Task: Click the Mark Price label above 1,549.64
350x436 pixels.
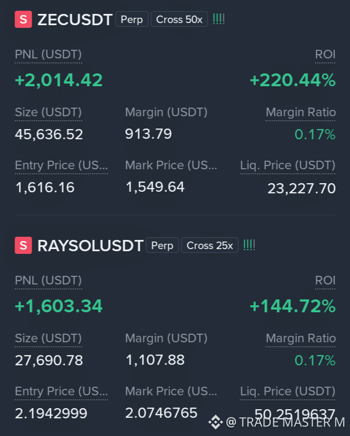Action: [x=171, y=166]
